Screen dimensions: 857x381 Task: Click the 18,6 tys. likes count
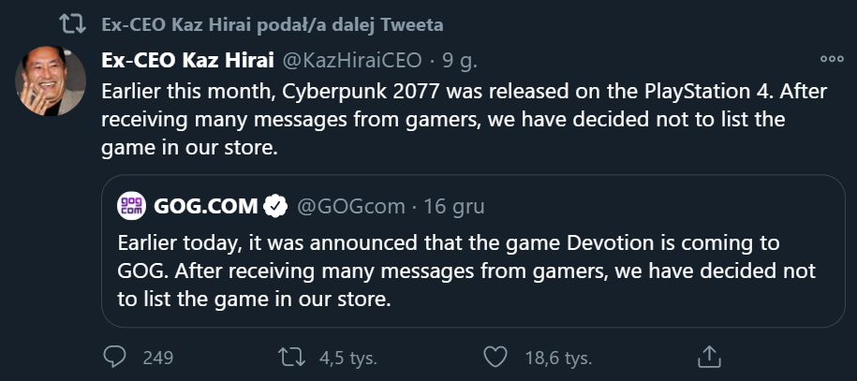point(559,357)
